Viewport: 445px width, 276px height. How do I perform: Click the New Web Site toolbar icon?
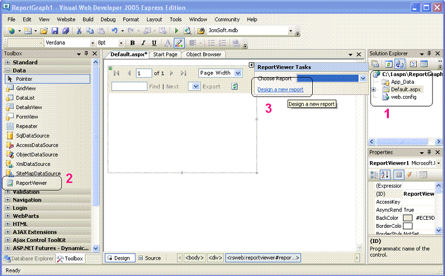[11, 30]
